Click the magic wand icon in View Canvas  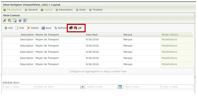coord(5,20)
